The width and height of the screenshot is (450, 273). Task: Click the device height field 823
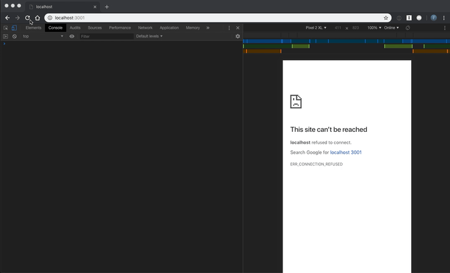356,28
